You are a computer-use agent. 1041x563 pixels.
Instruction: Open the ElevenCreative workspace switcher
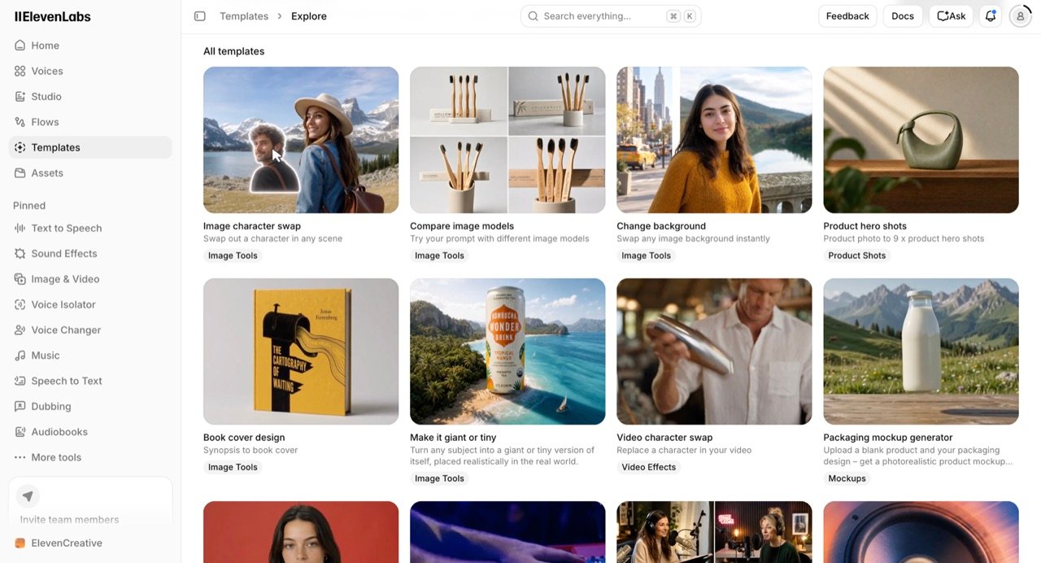click(x=90, y=543)
